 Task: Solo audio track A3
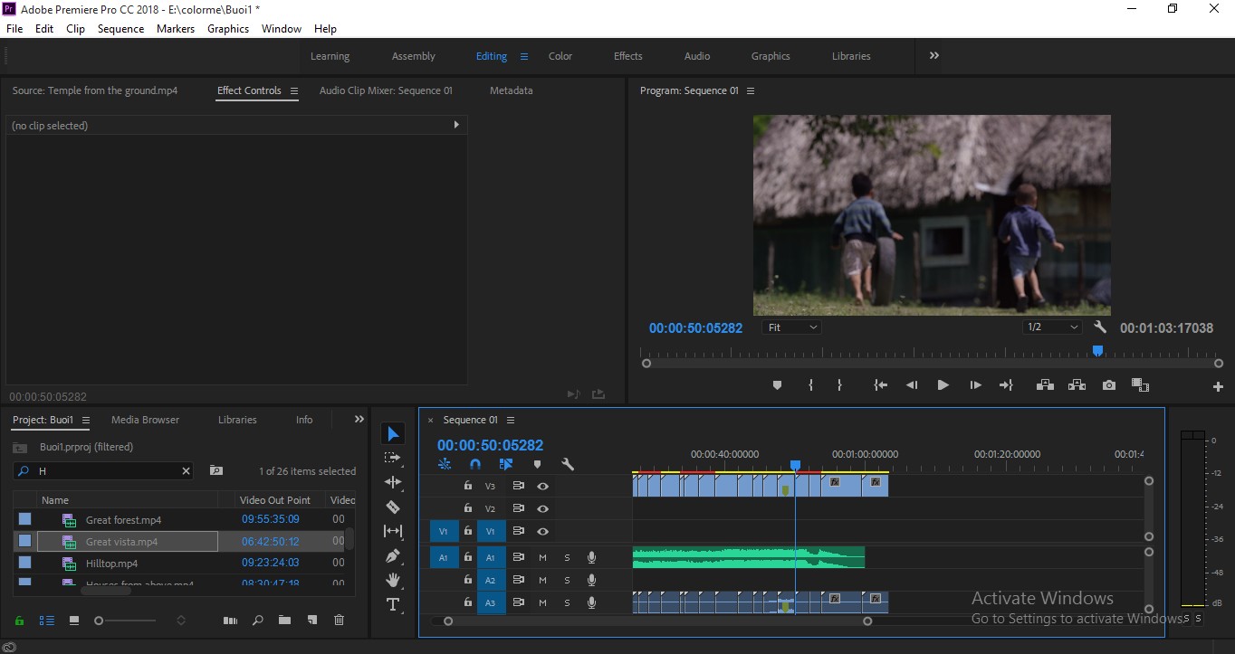point(567,602)
